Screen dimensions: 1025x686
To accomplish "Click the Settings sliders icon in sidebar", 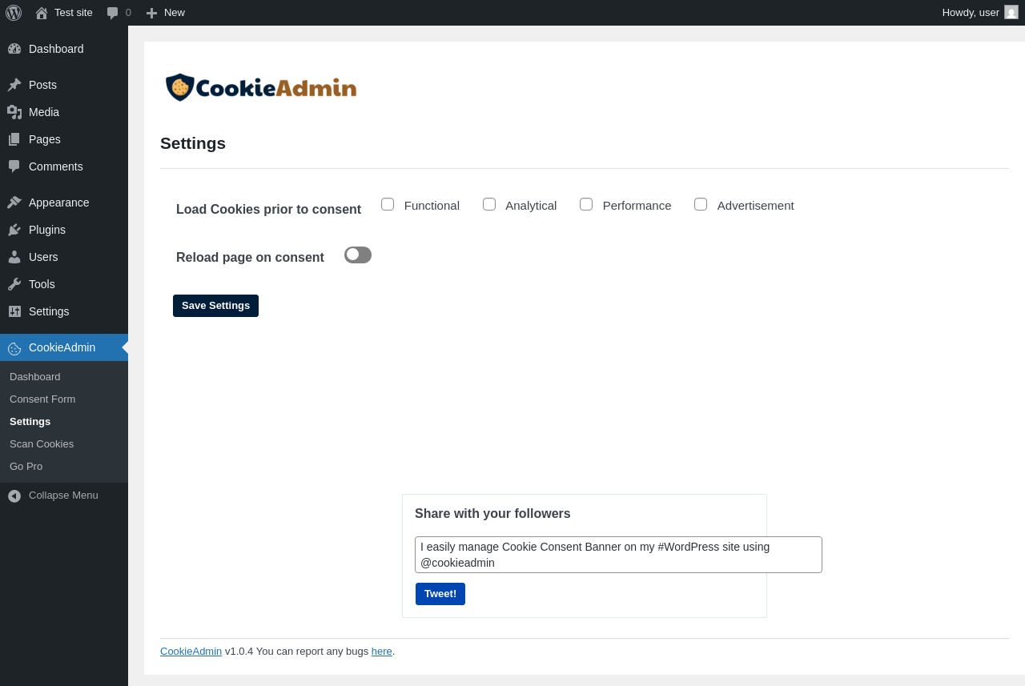I will coord(14,311).
